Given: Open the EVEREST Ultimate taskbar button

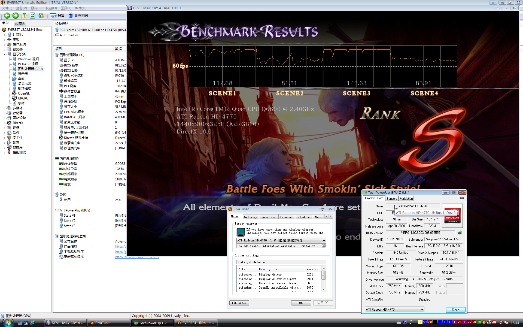Looking at the screenshot, I should [x=196, y=323].
